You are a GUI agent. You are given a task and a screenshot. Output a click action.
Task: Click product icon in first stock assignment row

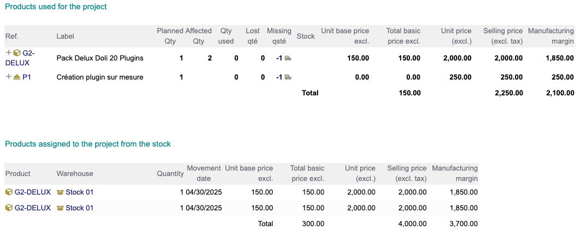click(x=9, y=192)
